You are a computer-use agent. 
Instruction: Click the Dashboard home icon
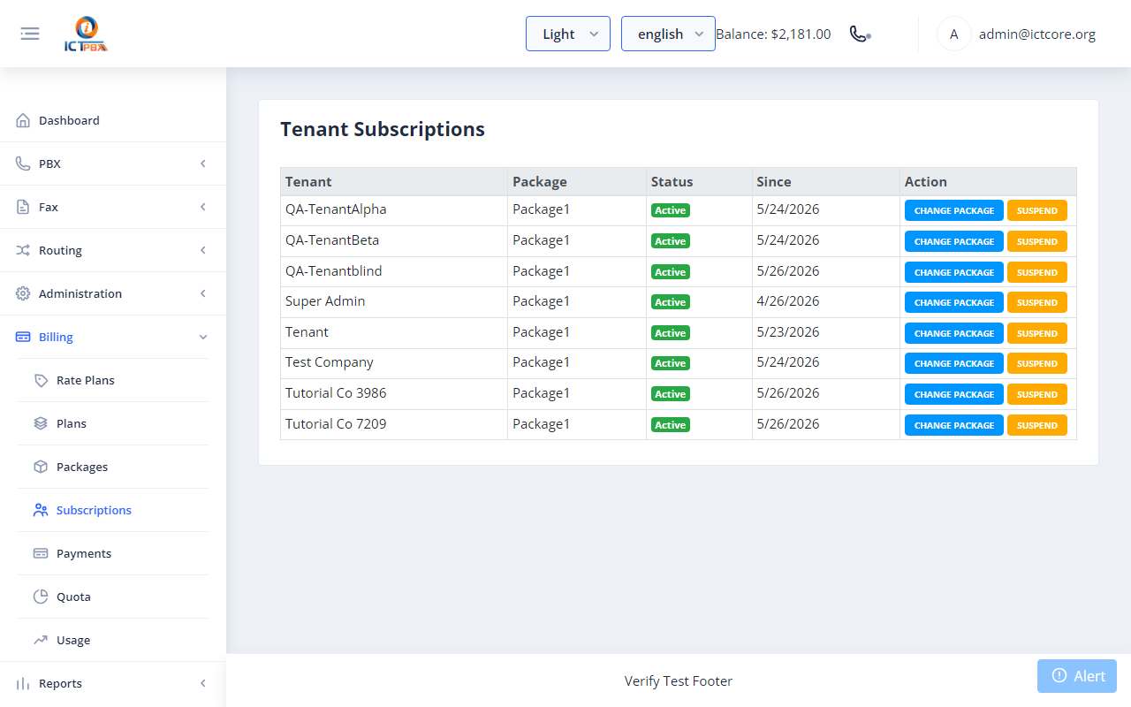(23, 120)
